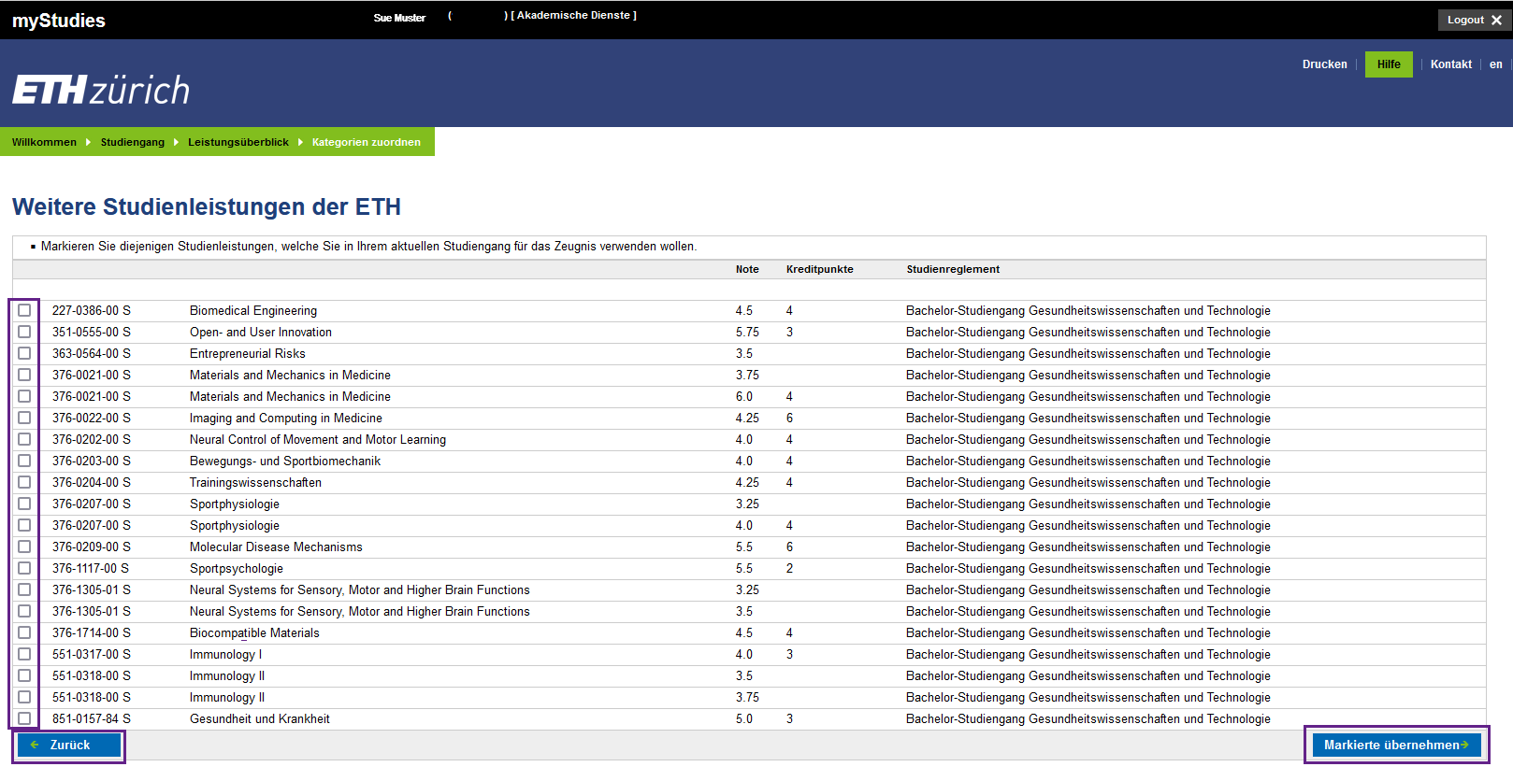This screenshot has height=781, width=1513.
Task: Mark Immunology II row with note 3.5
Action: pyautogui.click(x=24, y=675)
